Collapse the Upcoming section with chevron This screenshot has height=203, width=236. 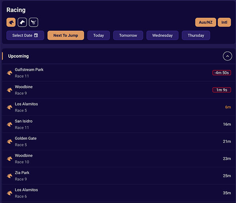(x=227, y=56)
